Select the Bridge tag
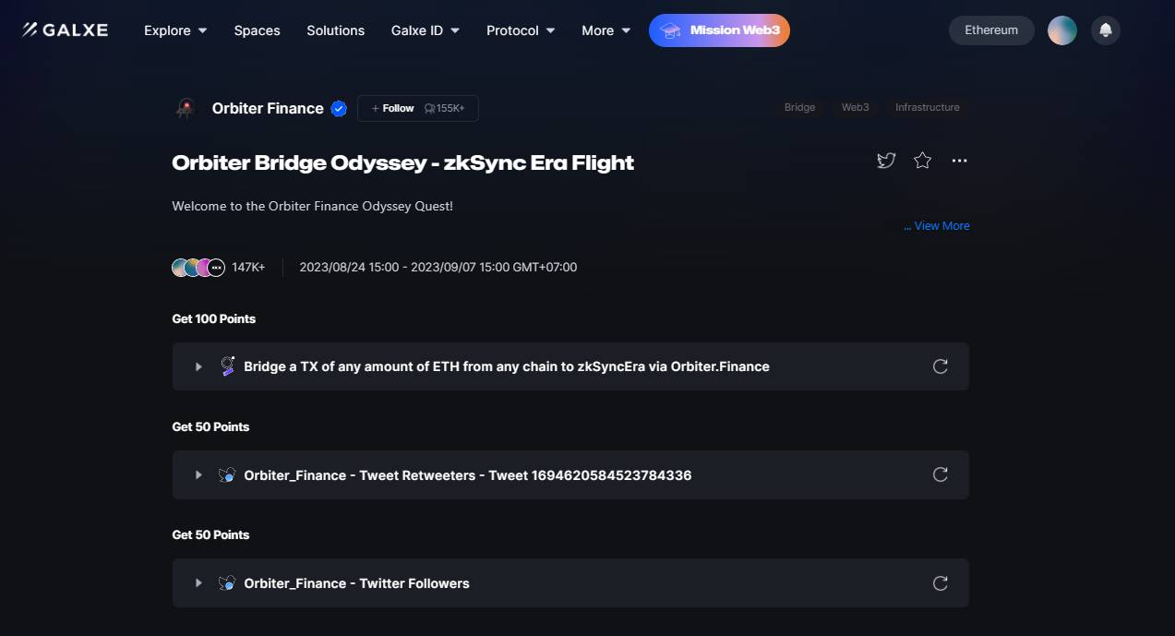Screen dimensions: 1175x636 click(799, 108)
